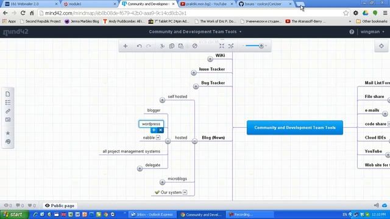Select the File share node
This screenshot has height=219, width=390.
coord(374,97)
